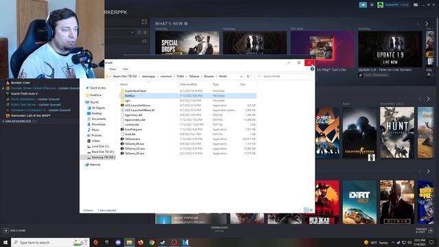439x247 pixels.
Task: Open Steam from the Windows taskbar
Action: pos(163,242)
